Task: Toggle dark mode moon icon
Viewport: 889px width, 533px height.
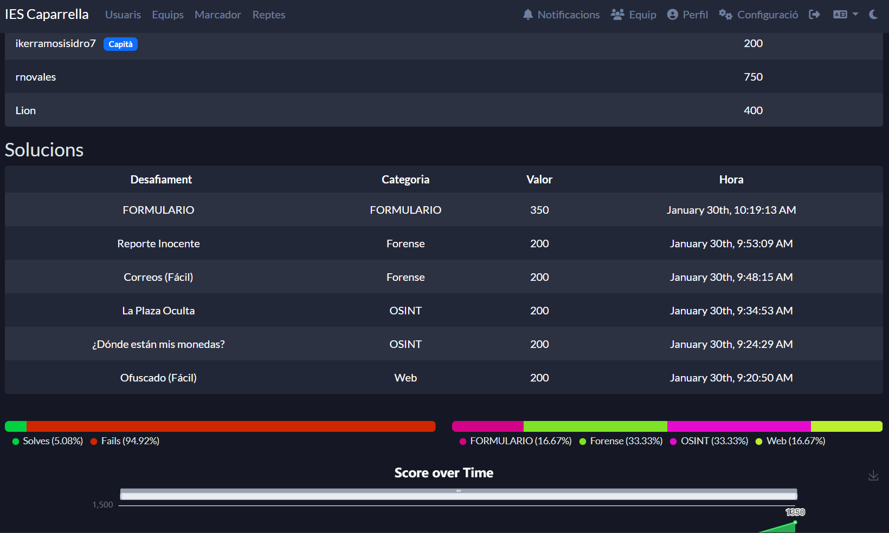Action: click(873, 15)
